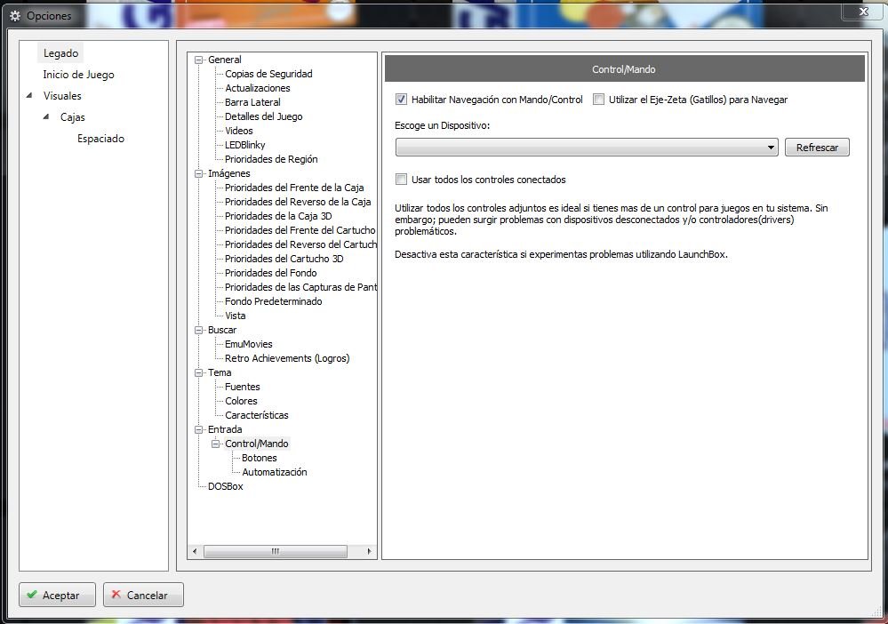Open Retro Achievements (Logros)
The image size is (888, 624).
click(x=287, y=358)
